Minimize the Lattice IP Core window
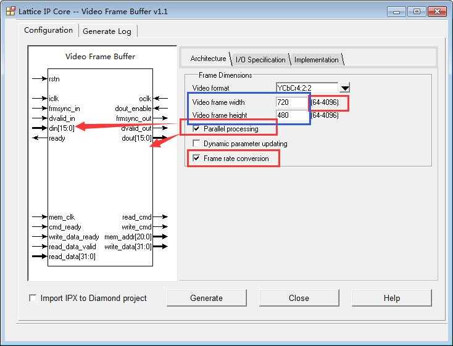453x346 pixels. coord(396,12)
